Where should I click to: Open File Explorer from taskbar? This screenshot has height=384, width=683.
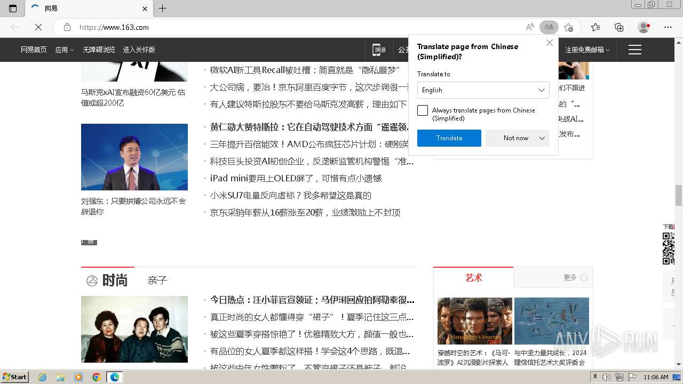tap(60, 377)
